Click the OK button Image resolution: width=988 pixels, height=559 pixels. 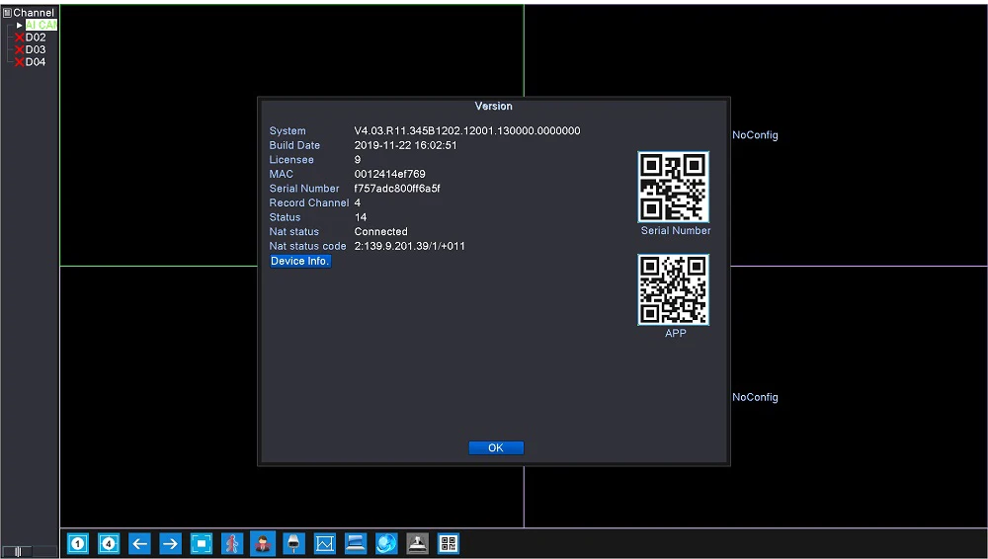(x=496, y=447)
